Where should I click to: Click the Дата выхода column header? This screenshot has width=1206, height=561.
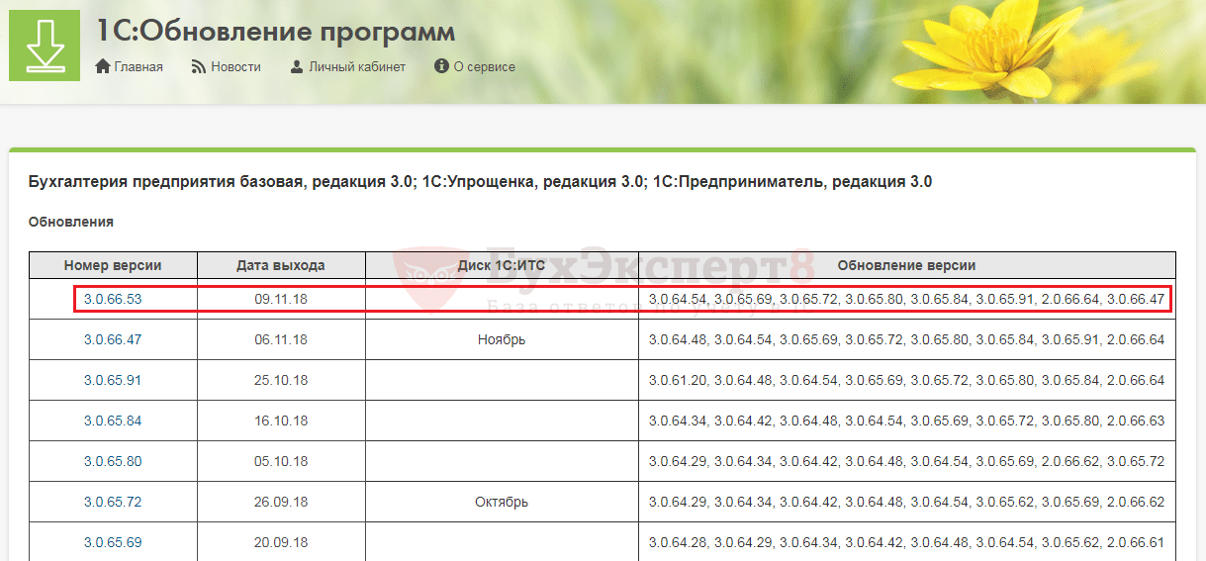(281, 265)
